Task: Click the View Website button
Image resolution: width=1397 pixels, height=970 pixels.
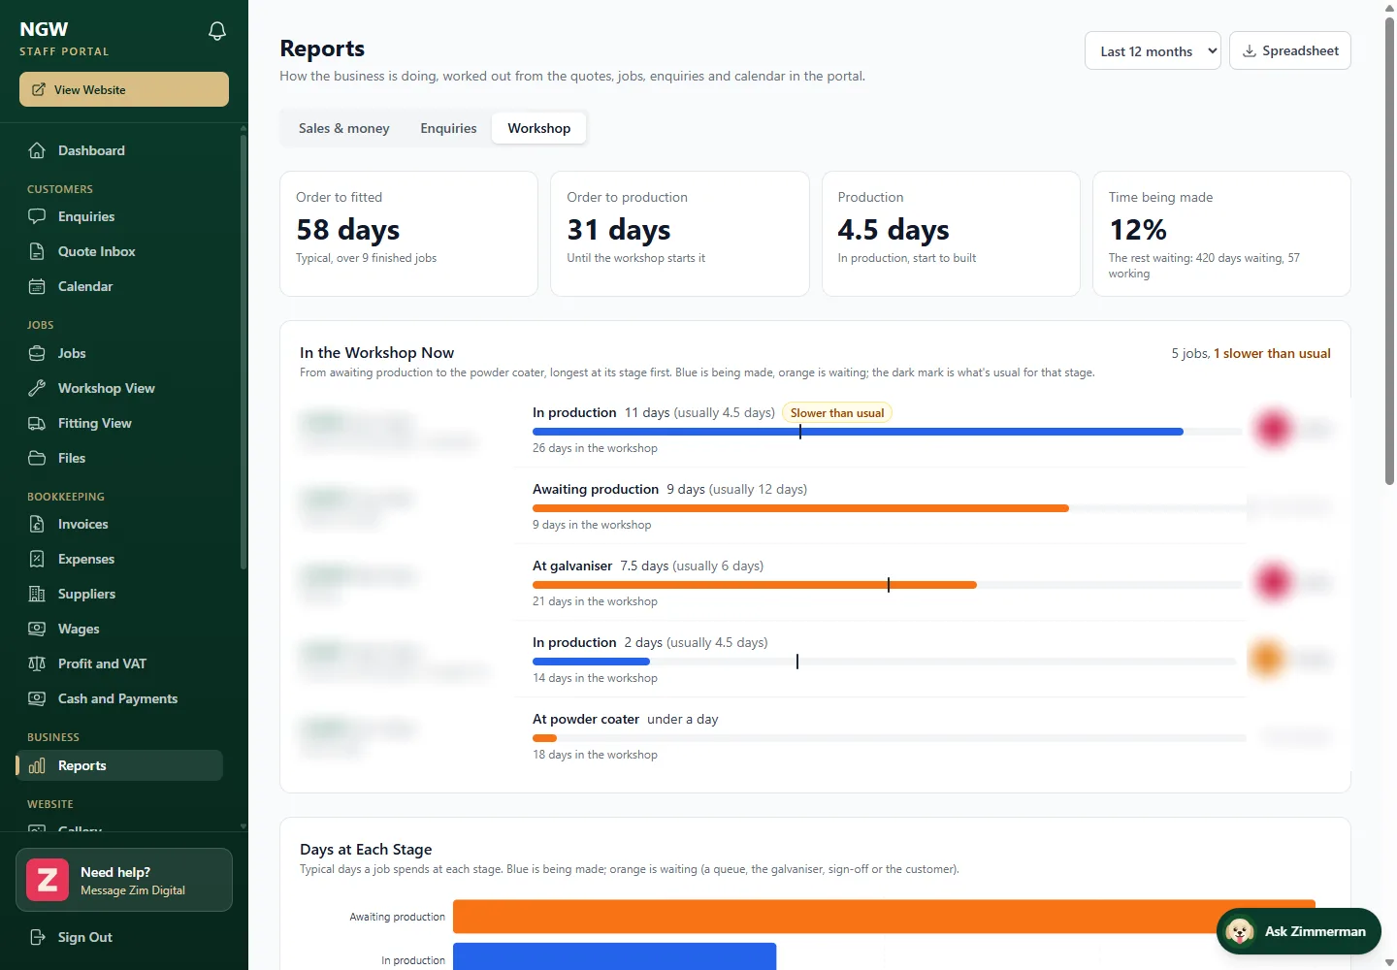Action: 124,89
